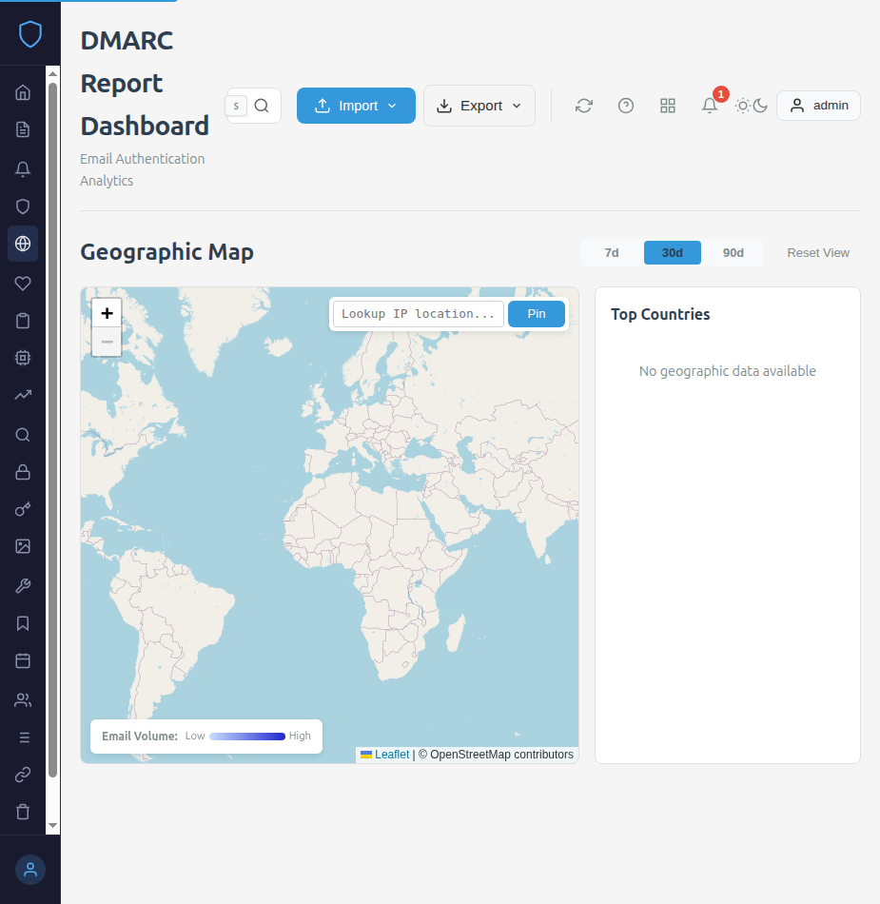
Task: Open the wrench tools icon in sidebar
Action: [23, 585]
